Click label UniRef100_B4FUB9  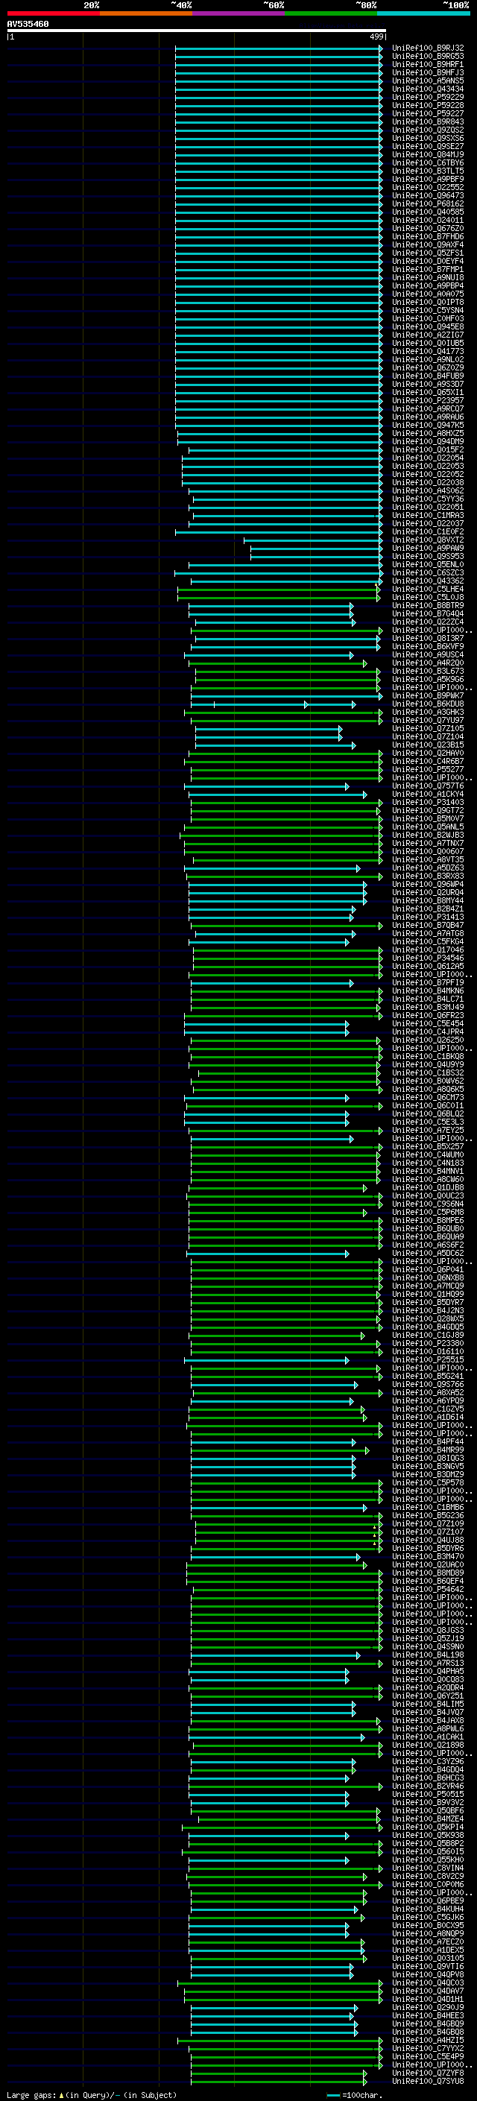[428, 376]
